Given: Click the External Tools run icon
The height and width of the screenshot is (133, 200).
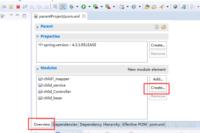Looking at the screenshot, I should [x=108, y=6].
